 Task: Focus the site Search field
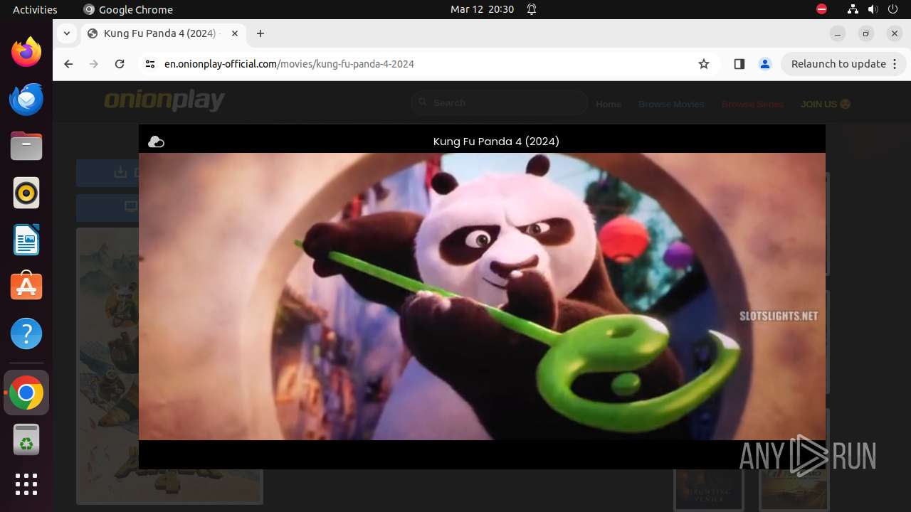(x=500, y=103)
